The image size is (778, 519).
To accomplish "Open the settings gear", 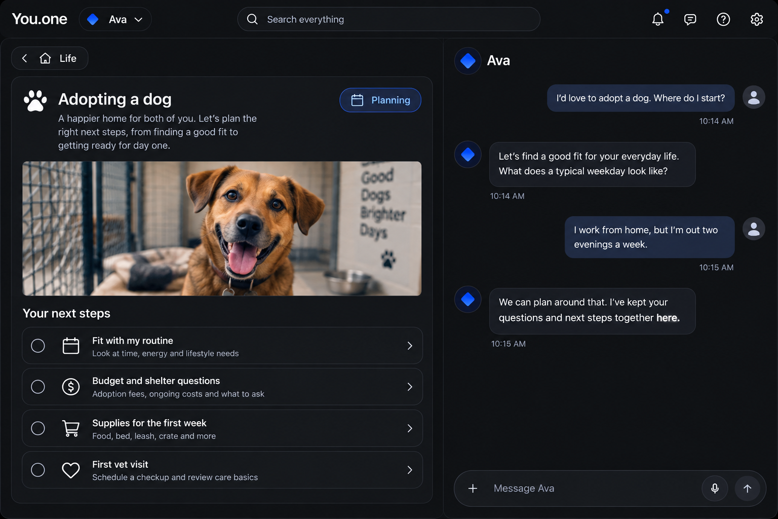I will point(757,19).
